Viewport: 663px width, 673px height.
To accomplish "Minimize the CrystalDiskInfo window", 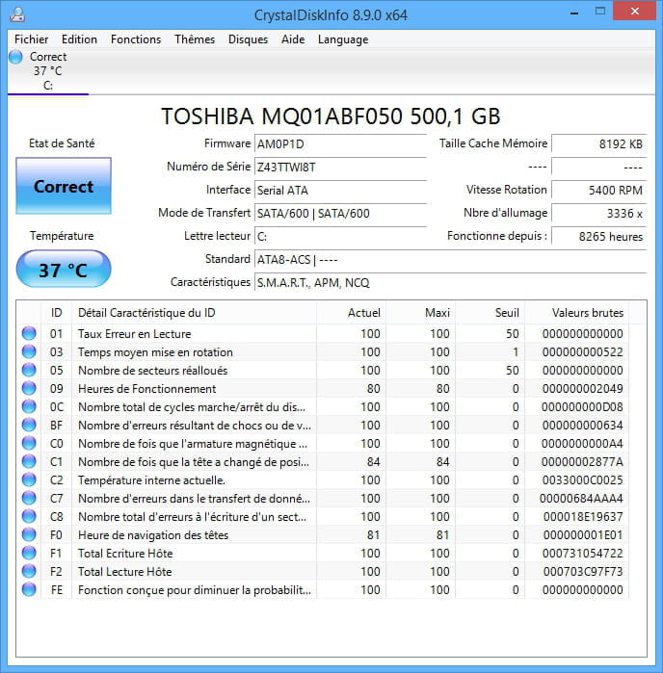I will tap(574, 12).
